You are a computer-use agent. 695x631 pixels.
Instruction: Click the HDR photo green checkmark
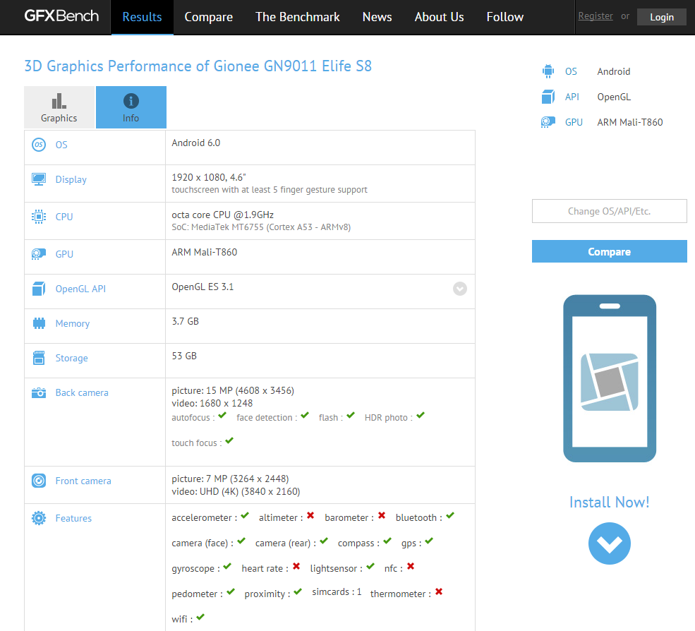click(421, 416)
